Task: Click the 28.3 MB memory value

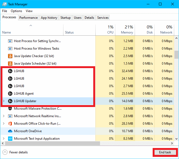Action: click(x=127, y=124)
